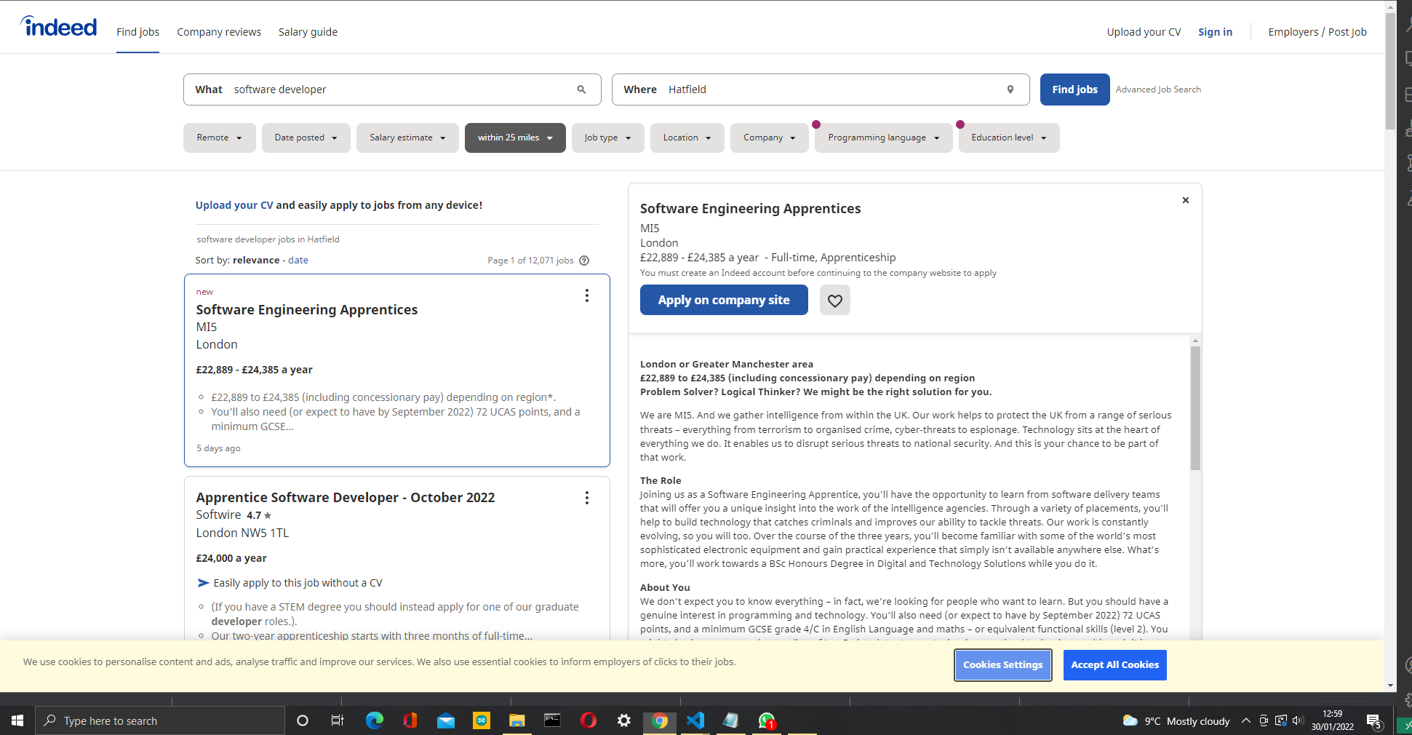
Task: Open the within 25 miles dropdown
Action: (x=515, y=138)
